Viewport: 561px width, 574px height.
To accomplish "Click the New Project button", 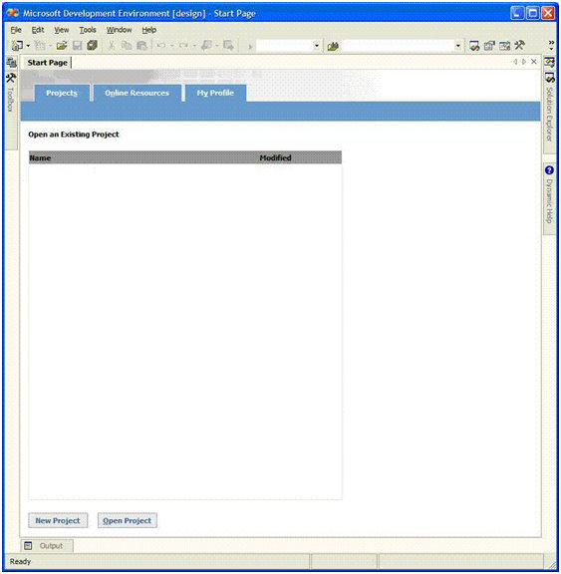I will point(58,520).
